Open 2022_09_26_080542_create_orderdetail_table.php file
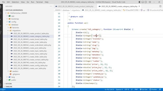The image size is (163, 91). [x=32, y=45]
